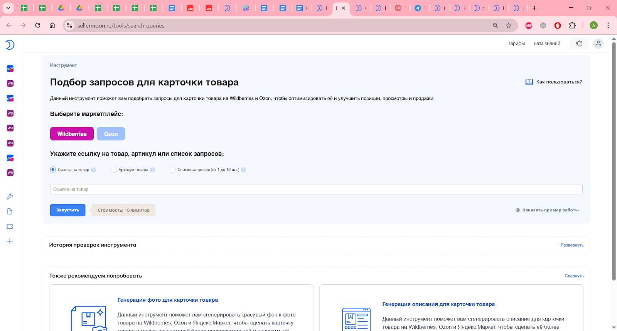Show help for 'Ссылка на товар' option

click(93, 170)
